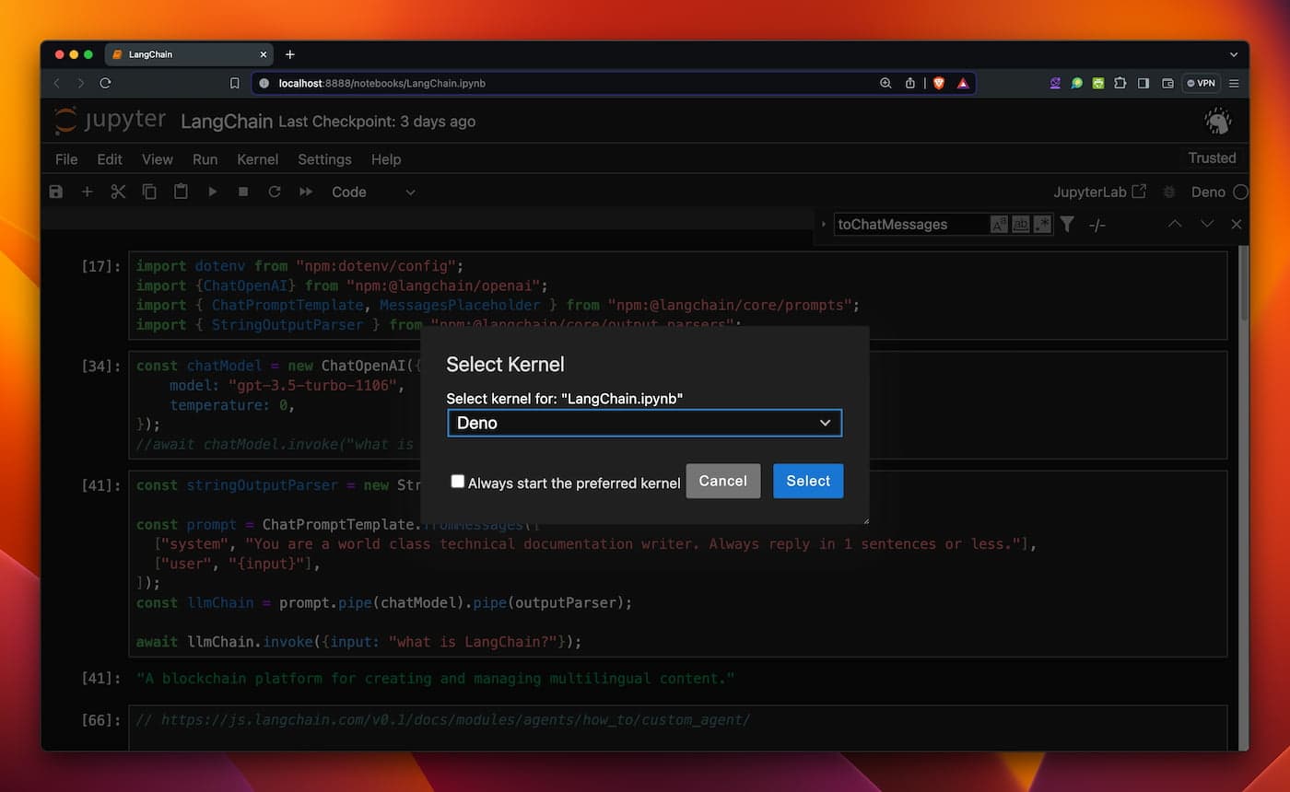The height and width of the screenshot is (792, 1290).
Task: Restart and run all cells with fast-forward icon
Action: coord(306,192)
